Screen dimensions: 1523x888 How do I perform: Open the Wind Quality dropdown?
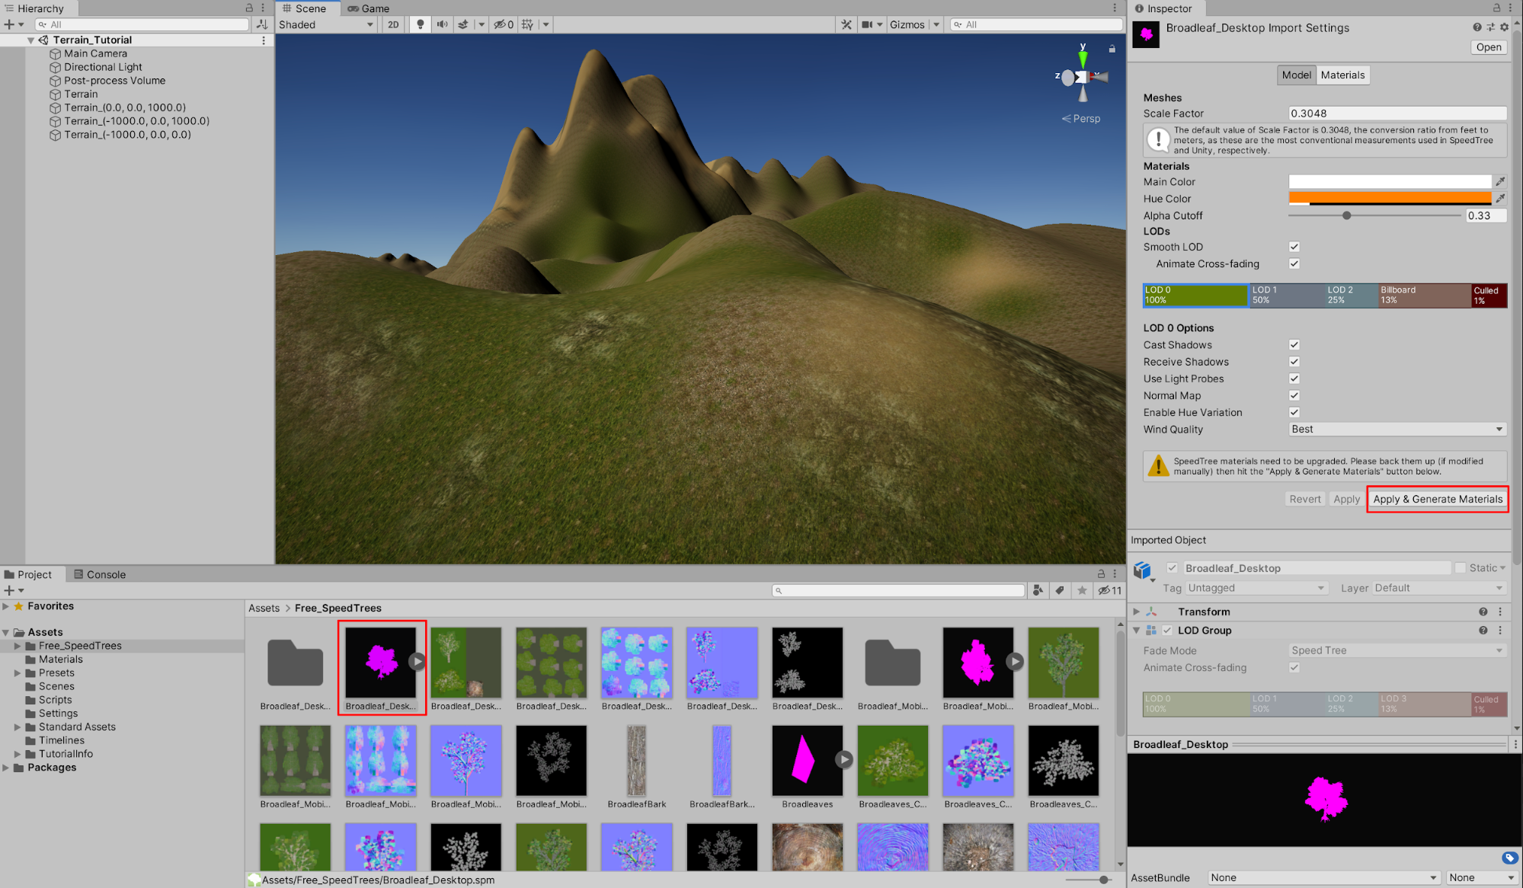point(1397,430)
